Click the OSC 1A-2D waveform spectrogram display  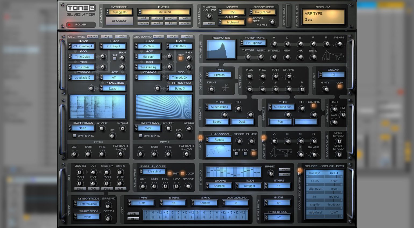(x=98, y=106)
